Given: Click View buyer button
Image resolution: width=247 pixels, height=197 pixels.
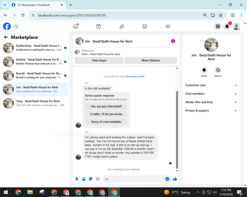Looking at the screenshot, I should pyautogui.click(x=99, y=61).
